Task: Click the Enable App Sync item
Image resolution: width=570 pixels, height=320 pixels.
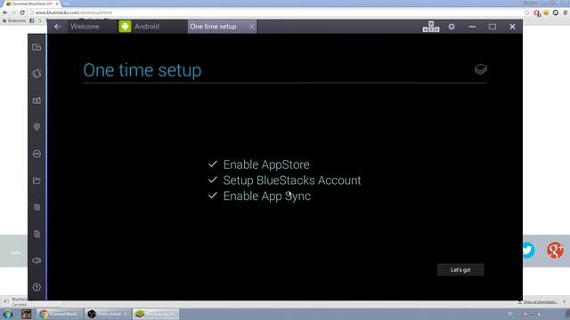Action: [259, 196]
